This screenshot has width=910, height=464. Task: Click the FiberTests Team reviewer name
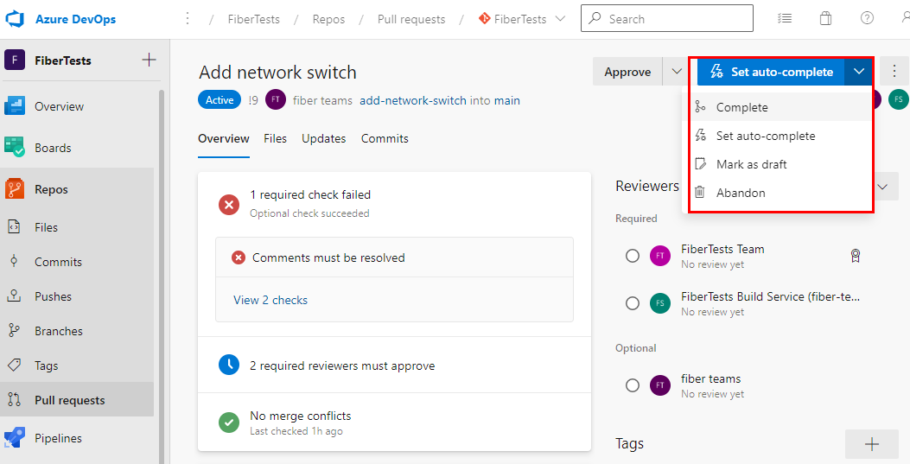(722, 249)
